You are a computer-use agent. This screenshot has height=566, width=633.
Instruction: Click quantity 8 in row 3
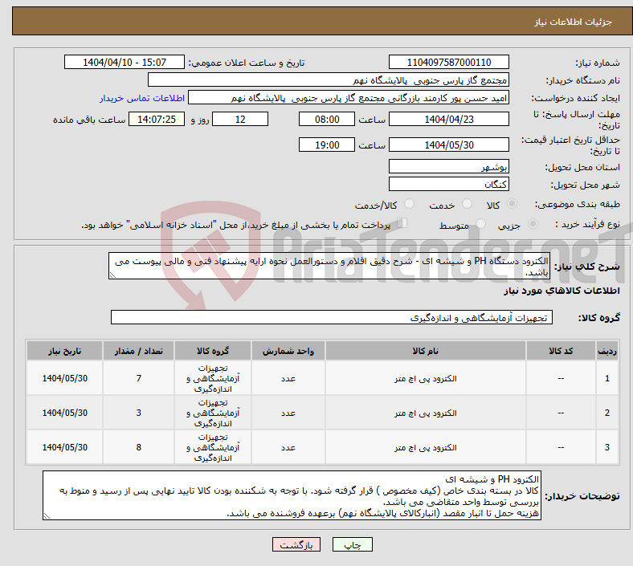[x=138, y=447]
